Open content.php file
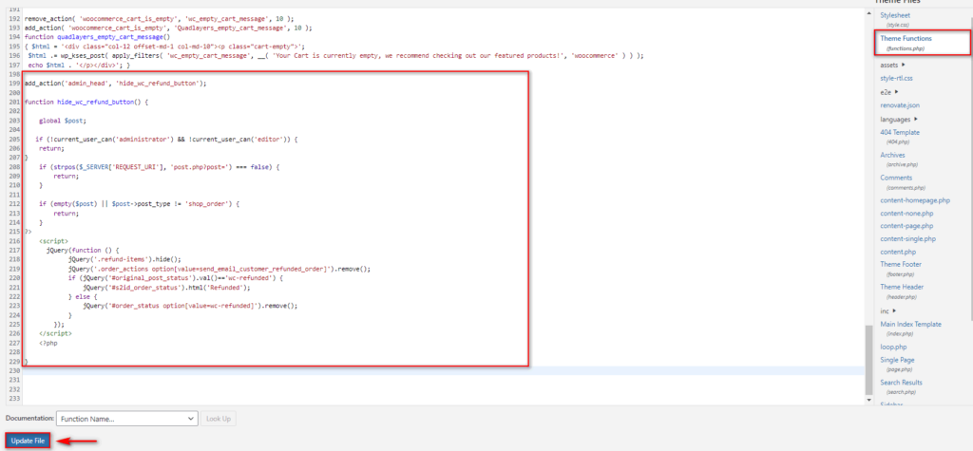The height and width of the screenshot is (451, 973). coord(897,252)
